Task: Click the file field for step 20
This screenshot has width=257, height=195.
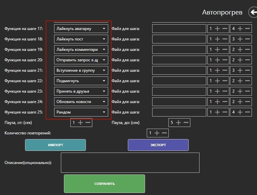Action: [179, 60]
